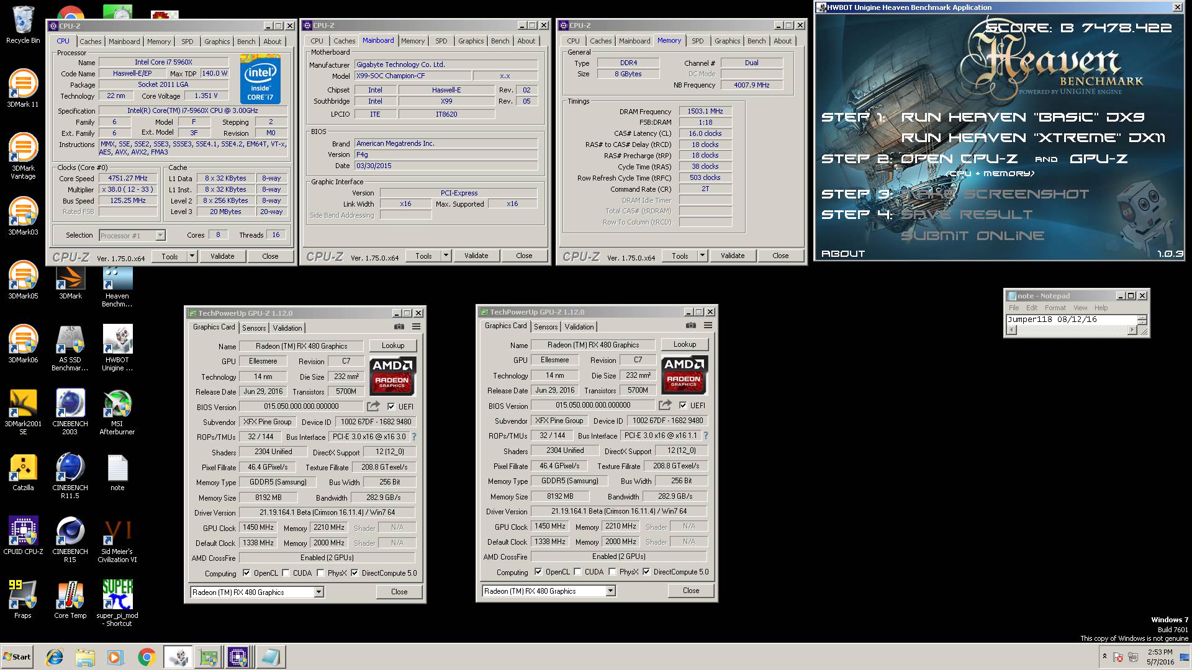Open the AS SSD Benchmark shortcut
This screenshot has width=1192, height=670.
click(70, 347)
